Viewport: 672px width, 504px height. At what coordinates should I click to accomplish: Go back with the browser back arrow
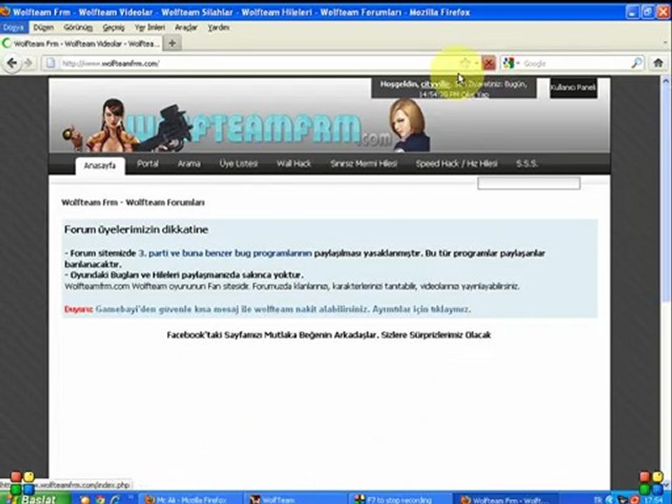(x=12, y=64)
